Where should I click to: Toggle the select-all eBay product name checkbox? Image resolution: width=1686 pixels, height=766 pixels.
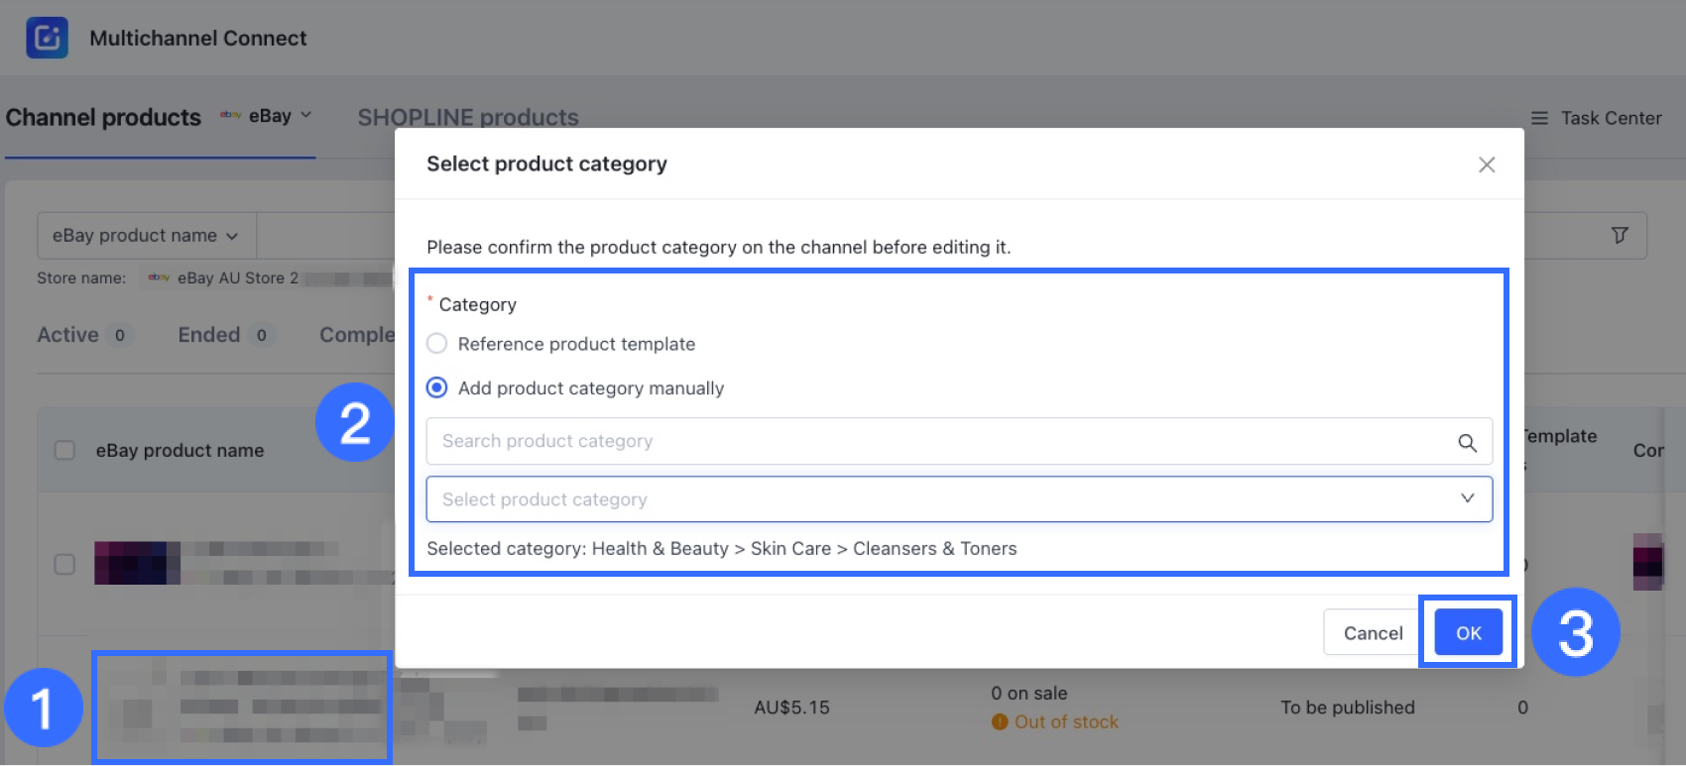point(64,451)
